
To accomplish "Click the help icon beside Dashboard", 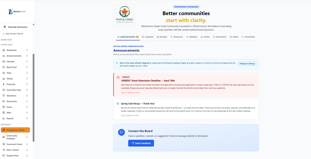I will pyautogui.click(x=27, y=50).
